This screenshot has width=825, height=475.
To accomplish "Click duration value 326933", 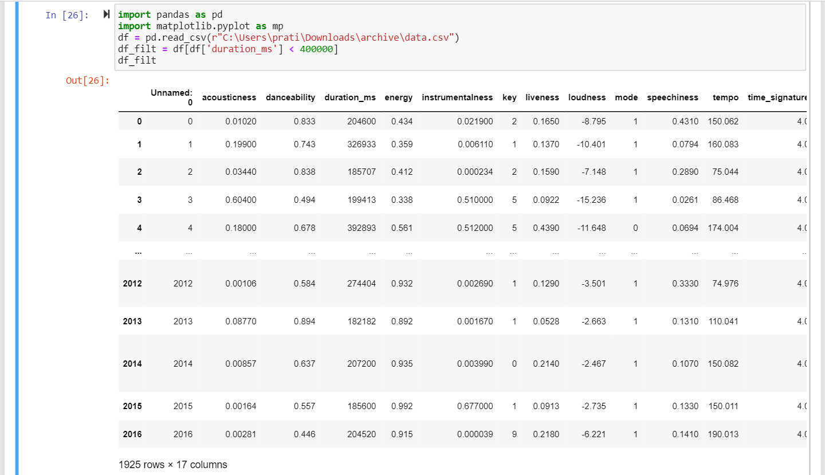I will pos(362,144).
